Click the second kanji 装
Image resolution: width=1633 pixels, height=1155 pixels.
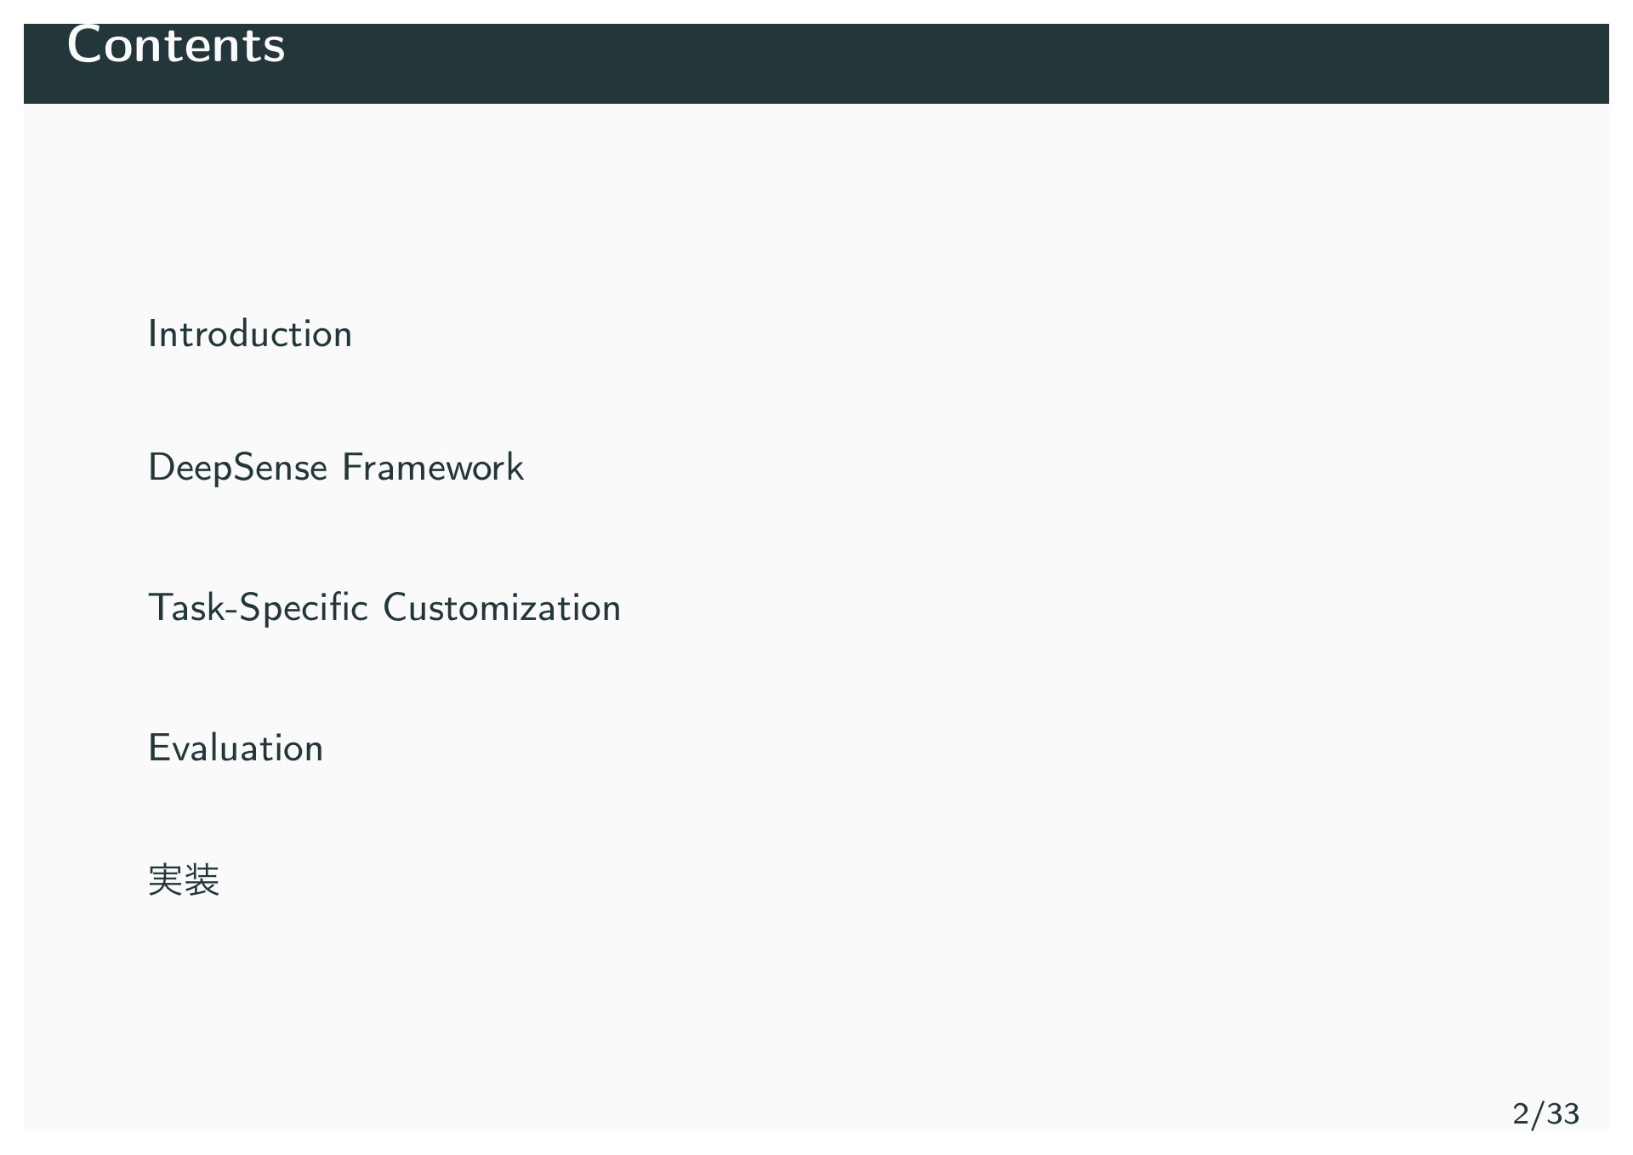tap(202, 879)
